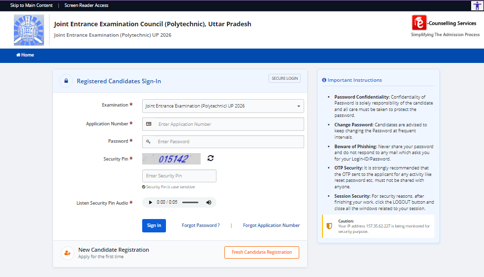Screen dimensions: 484x277
Task: Click the new candidate user-plus icon
Action: click(67, 253)
